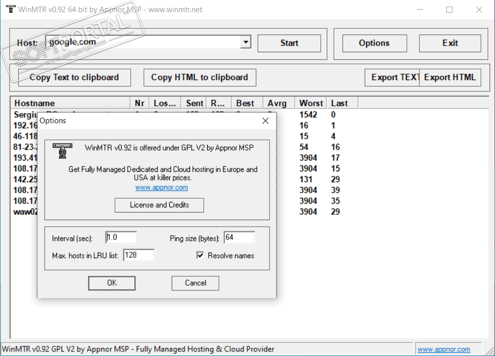Image resolution: width=495 pixels, height=356 pixels.
Task: Select the row starting with waw02
Action: click(x=25, y=211)
